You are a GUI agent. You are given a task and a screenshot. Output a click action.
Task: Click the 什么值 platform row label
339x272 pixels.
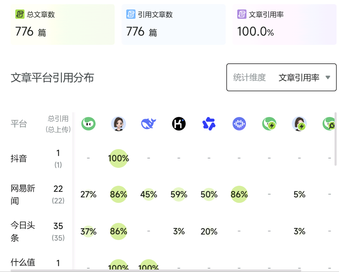click(23, 262)
